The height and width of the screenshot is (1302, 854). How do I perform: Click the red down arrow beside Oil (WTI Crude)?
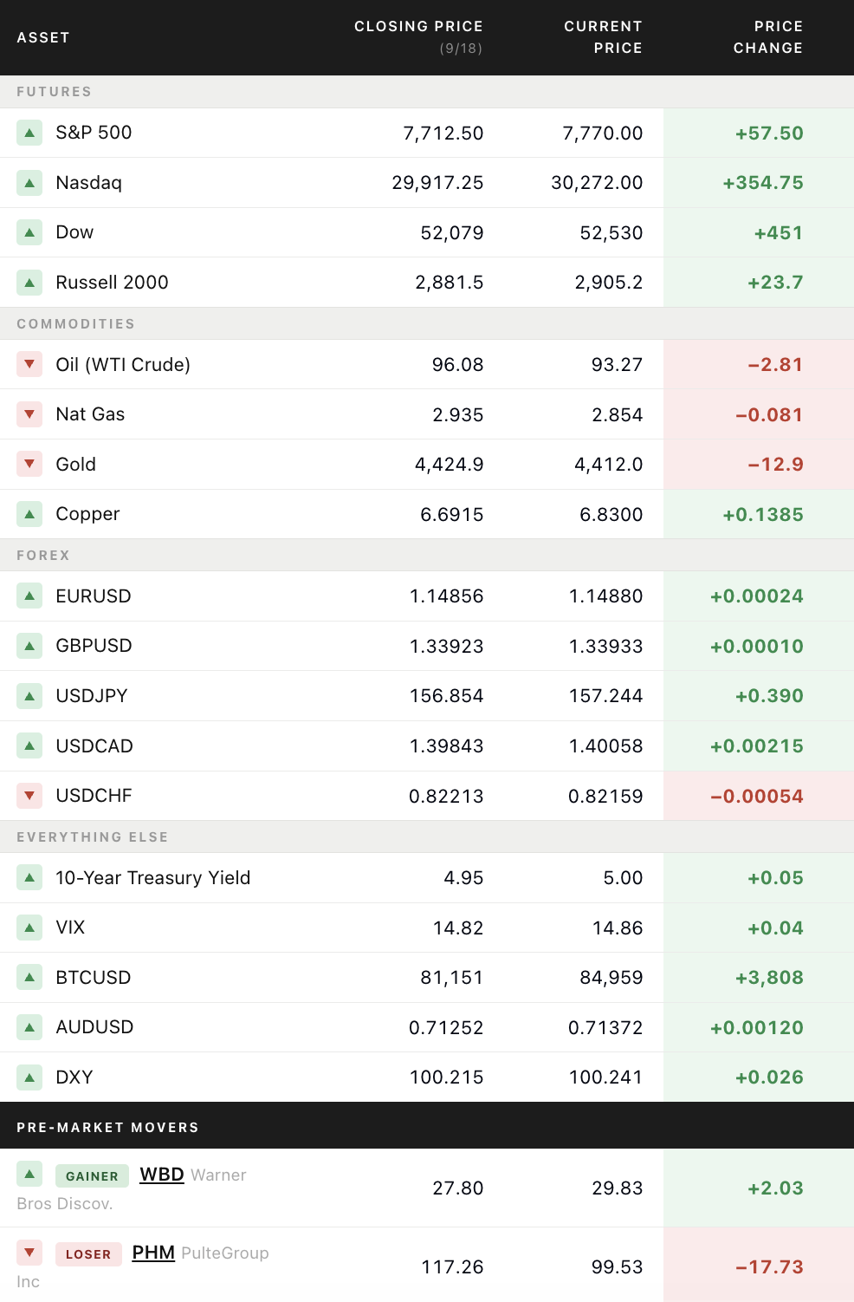(29, 364)
